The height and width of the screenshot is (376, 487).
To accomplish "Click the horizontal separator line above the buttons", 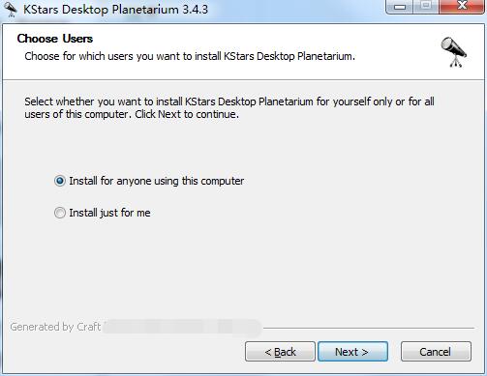I will [x=369, y=329].
